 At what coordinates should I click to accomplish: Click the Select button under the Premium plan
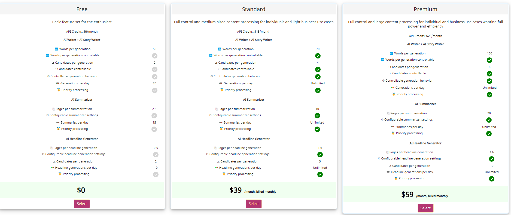click(x=425, y=208)
